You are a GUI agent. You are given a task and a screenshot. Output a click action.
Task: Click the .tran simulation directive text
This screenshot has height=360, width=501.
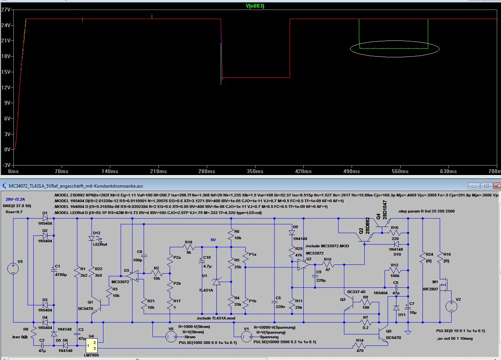coord(19,337)
